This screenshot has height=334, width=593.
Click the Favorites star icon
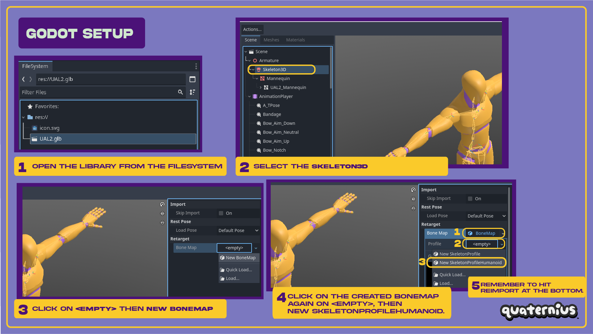[30, 107]
